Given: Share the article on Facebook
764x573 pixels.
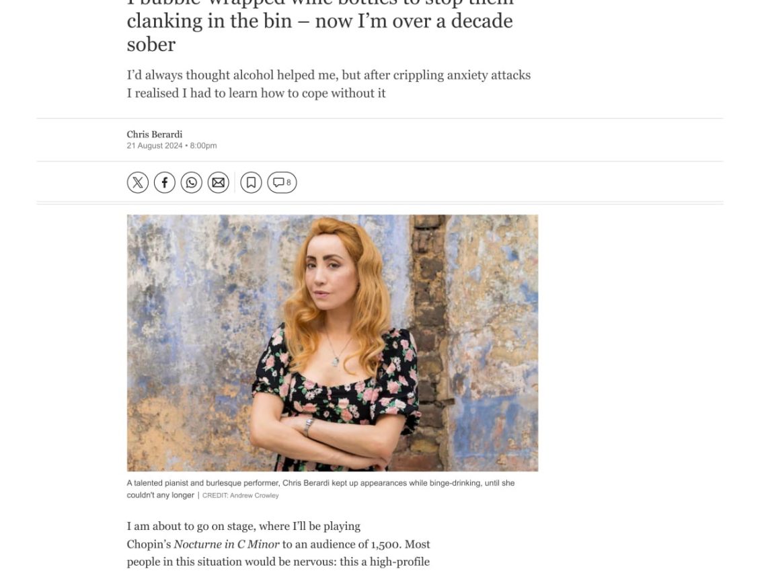Looking at the screenshot, I should click(x=165, y=182).
